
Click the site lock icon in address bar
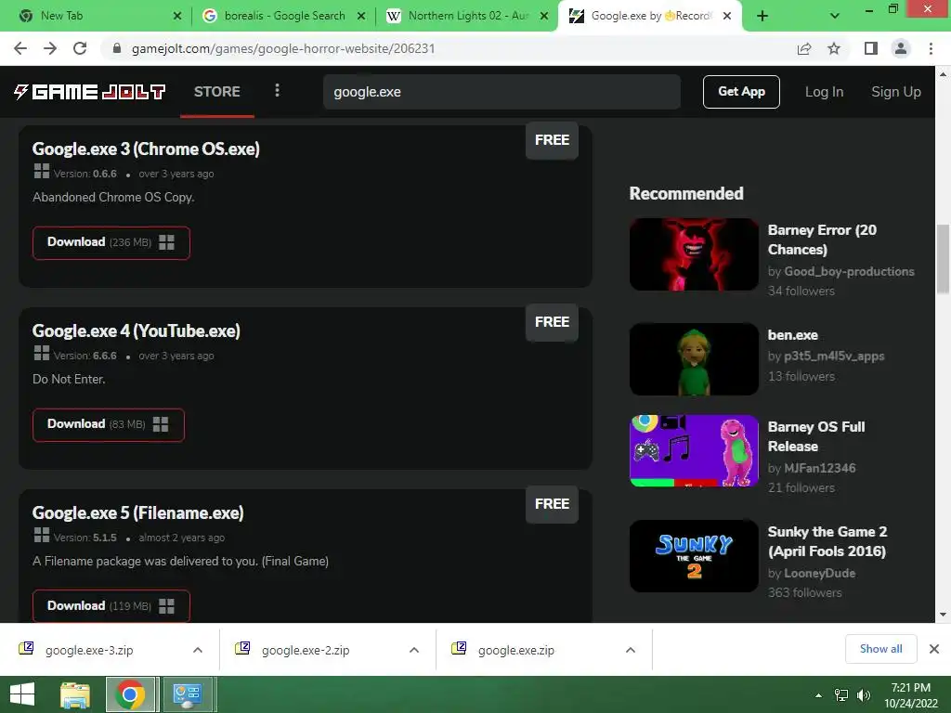tap(117, 48)
